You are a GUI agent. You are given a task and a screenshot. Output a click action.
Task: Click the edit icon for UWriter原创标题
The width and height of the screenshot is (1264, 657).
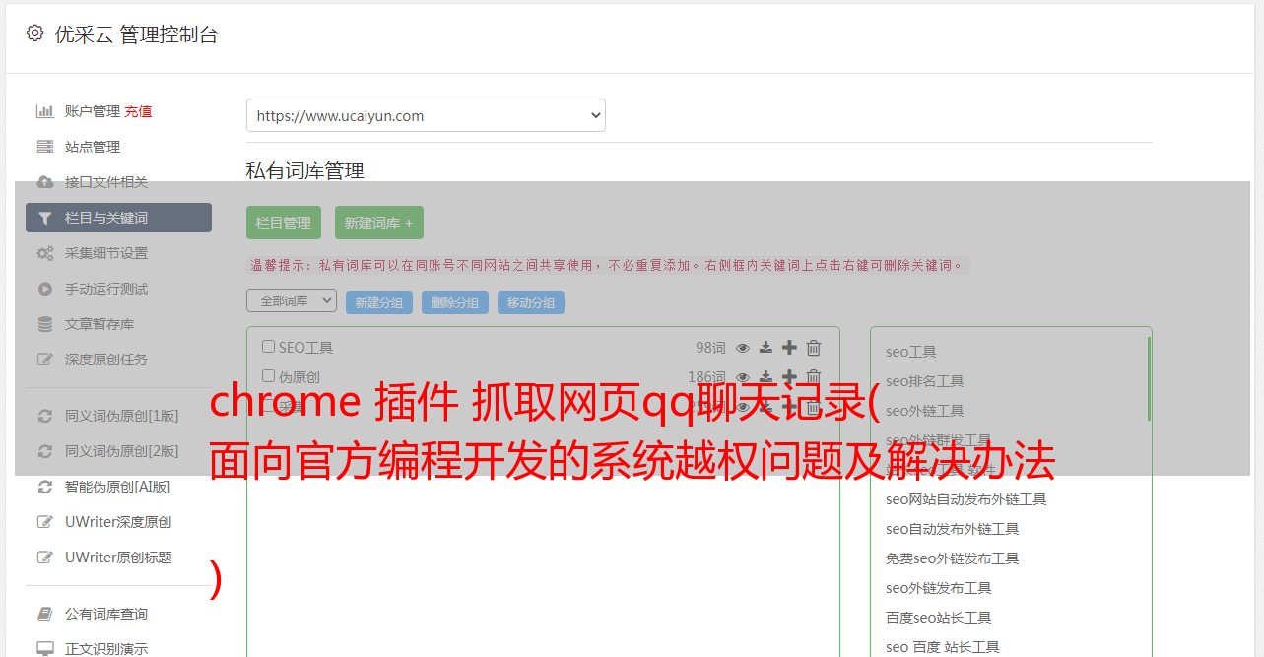tap(44, 558)
